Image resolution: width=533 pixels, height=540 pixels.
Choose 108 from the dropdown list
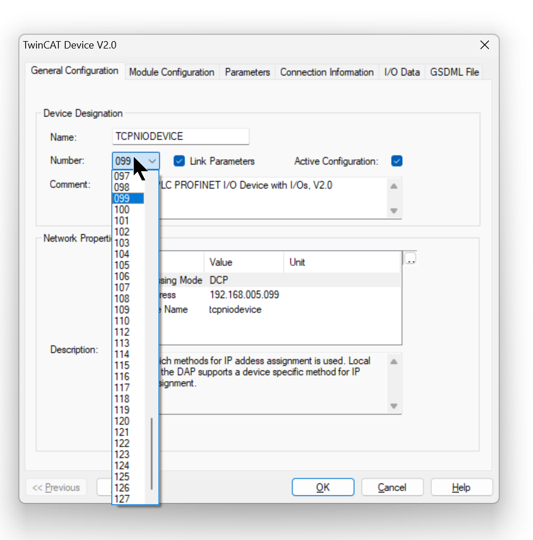[128, 299]
